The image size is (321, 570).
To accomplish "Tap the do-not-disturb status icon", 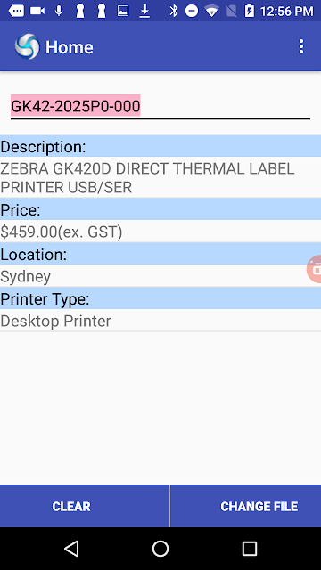I will [x=192, y=12].
